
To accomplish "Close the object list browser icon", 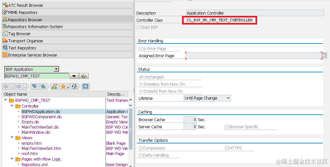I will pos(85,87).
